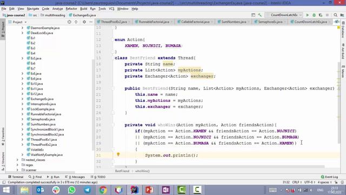Open Outlook from the taskbar

[x=41, y=190]
